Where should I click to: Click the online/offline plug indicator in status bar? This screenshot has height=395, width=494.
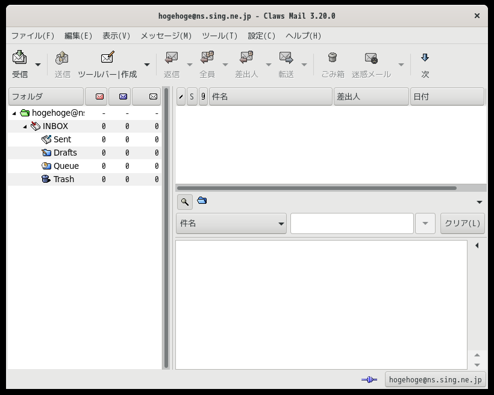[x=369, y=379]
